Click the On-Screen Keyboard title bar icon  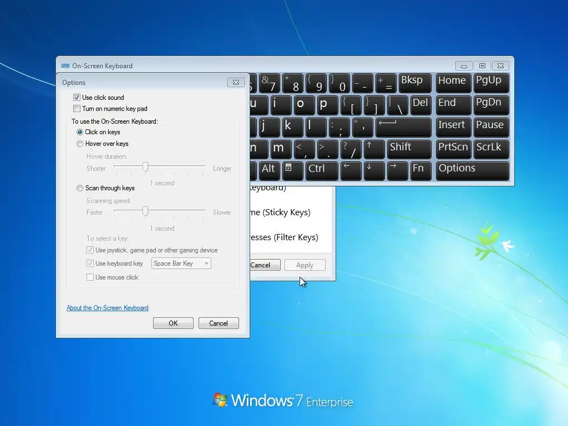coord(65,66)
